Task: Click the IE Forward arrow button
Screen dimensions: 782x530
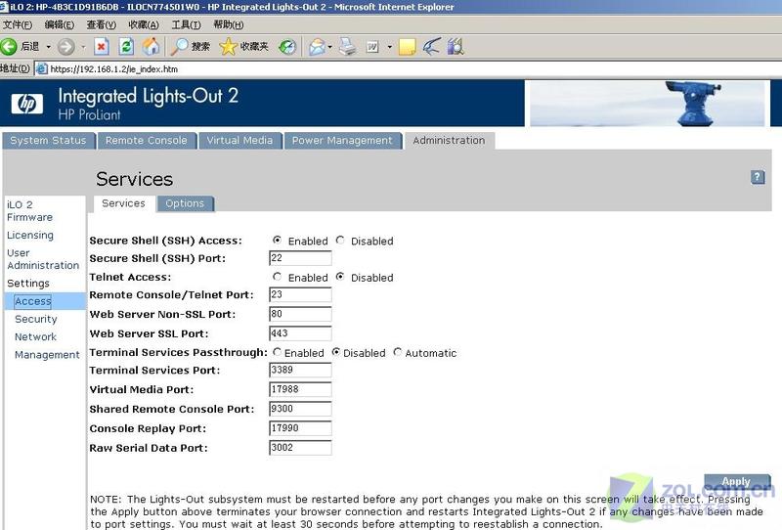Action: [x=65, y=47]
